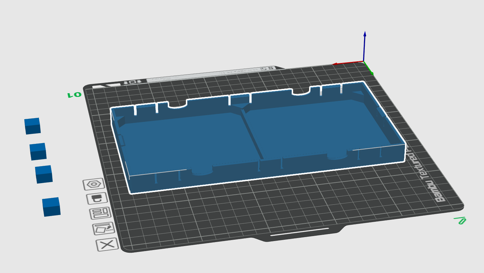This screenshot has height=273, width=484.
Task: Select the topmost blue cube outside the plate
Action: click(32, 126)
